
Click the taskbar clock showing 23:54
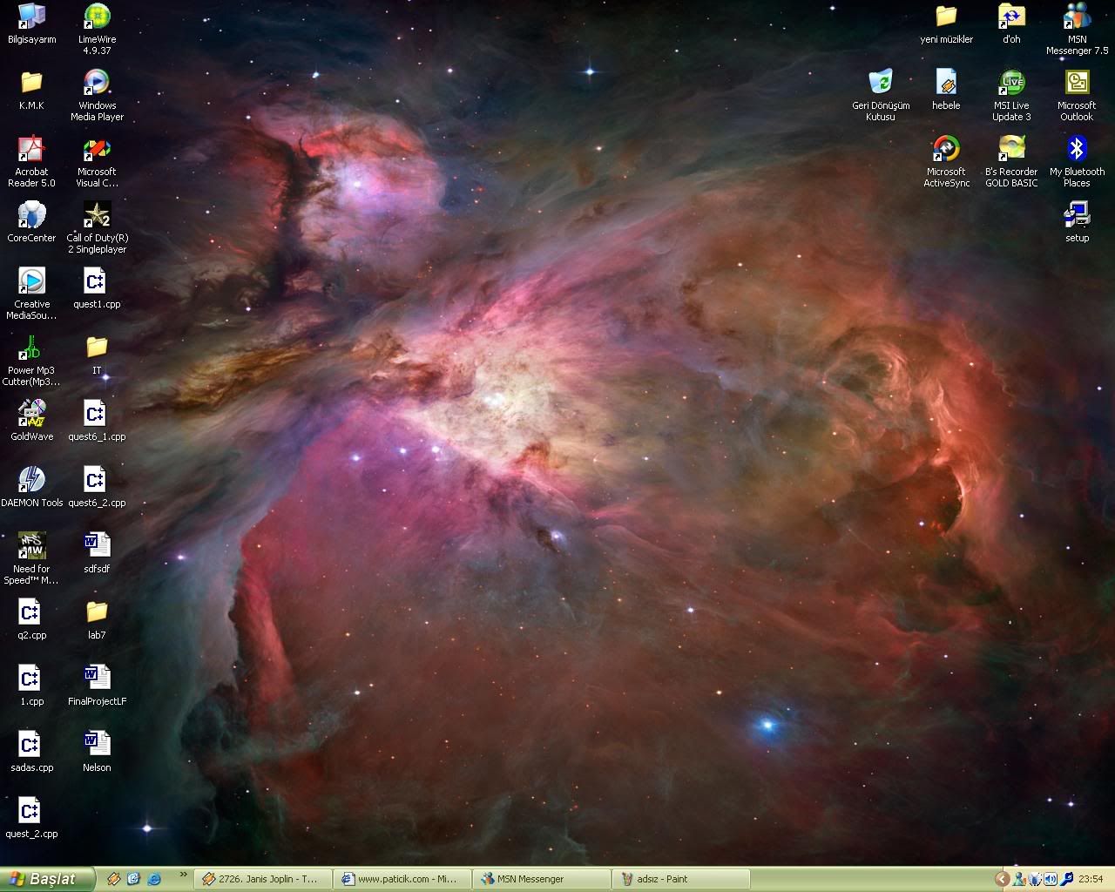tap(1091, 879)
